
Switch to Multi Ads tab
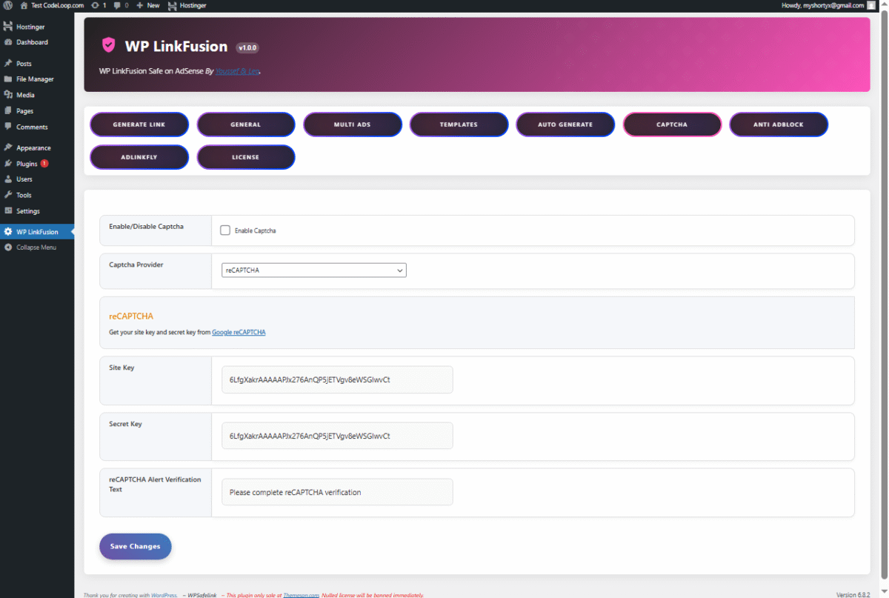353,124
